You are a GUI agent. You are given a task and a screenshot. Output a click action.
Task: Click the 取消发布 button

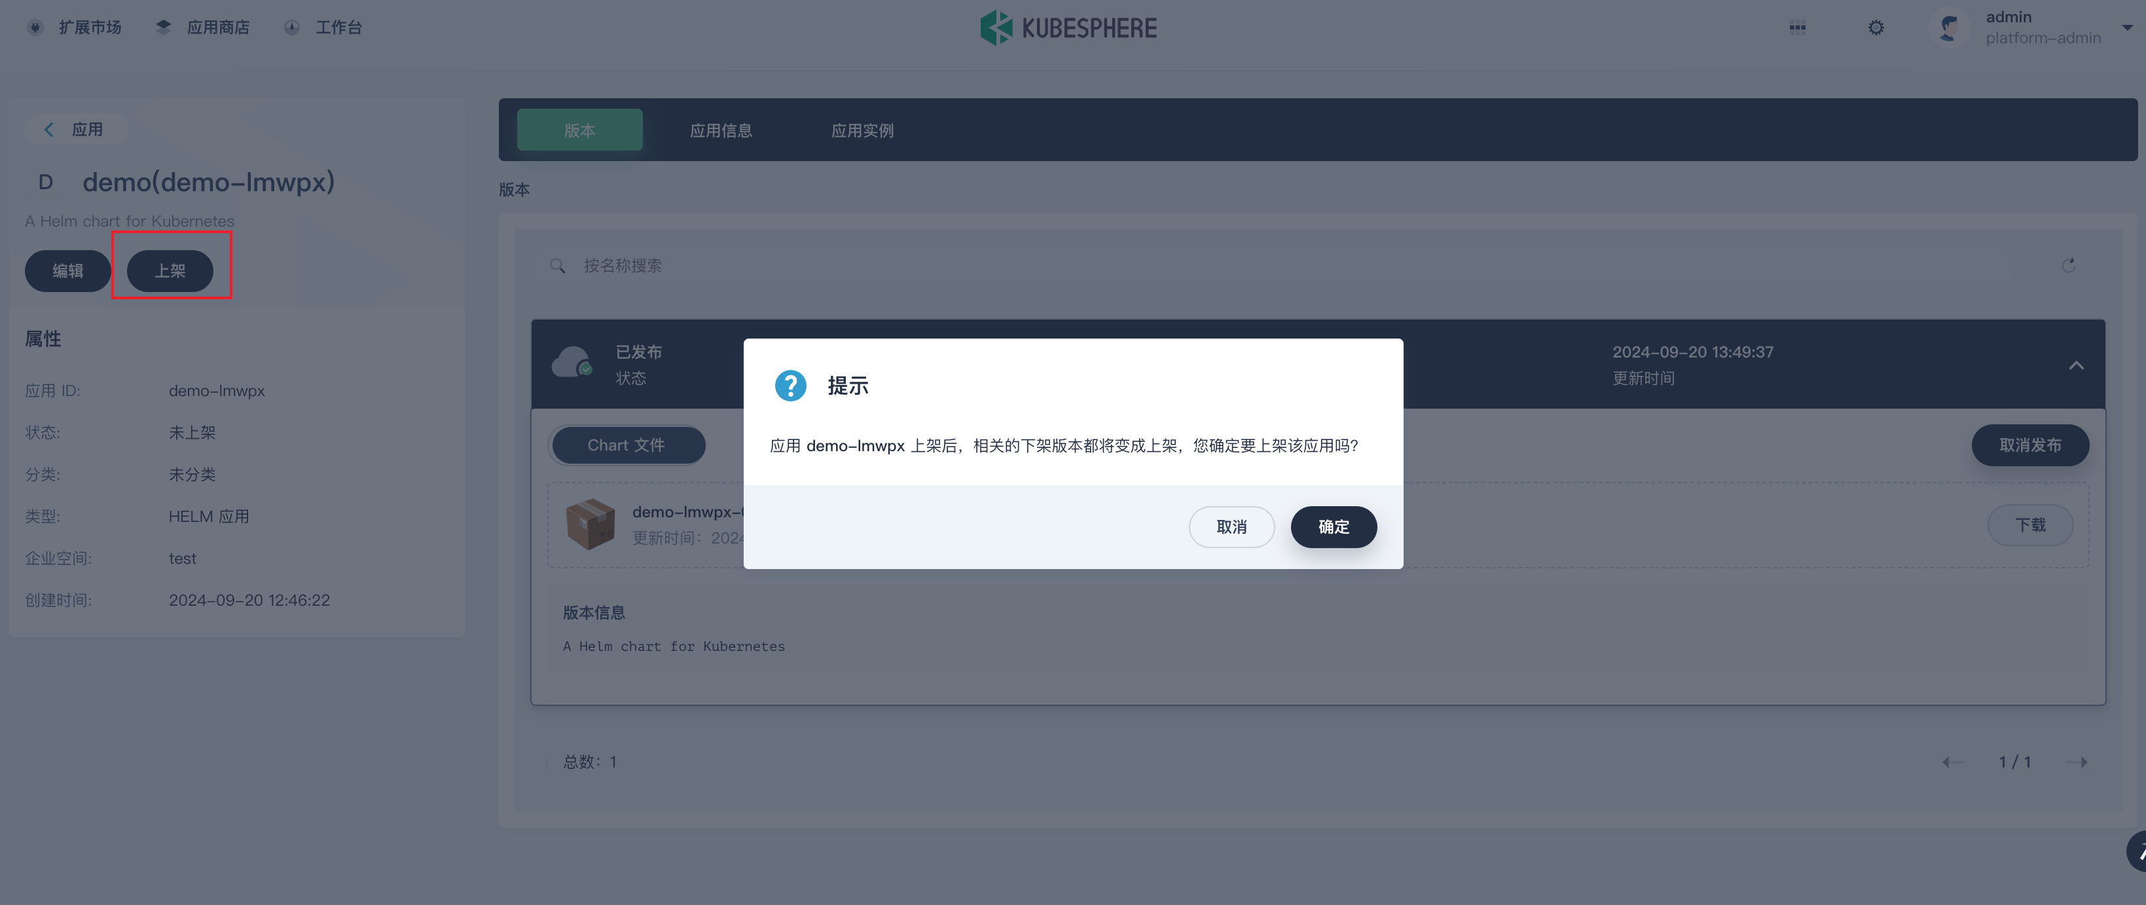[2030, 445]
